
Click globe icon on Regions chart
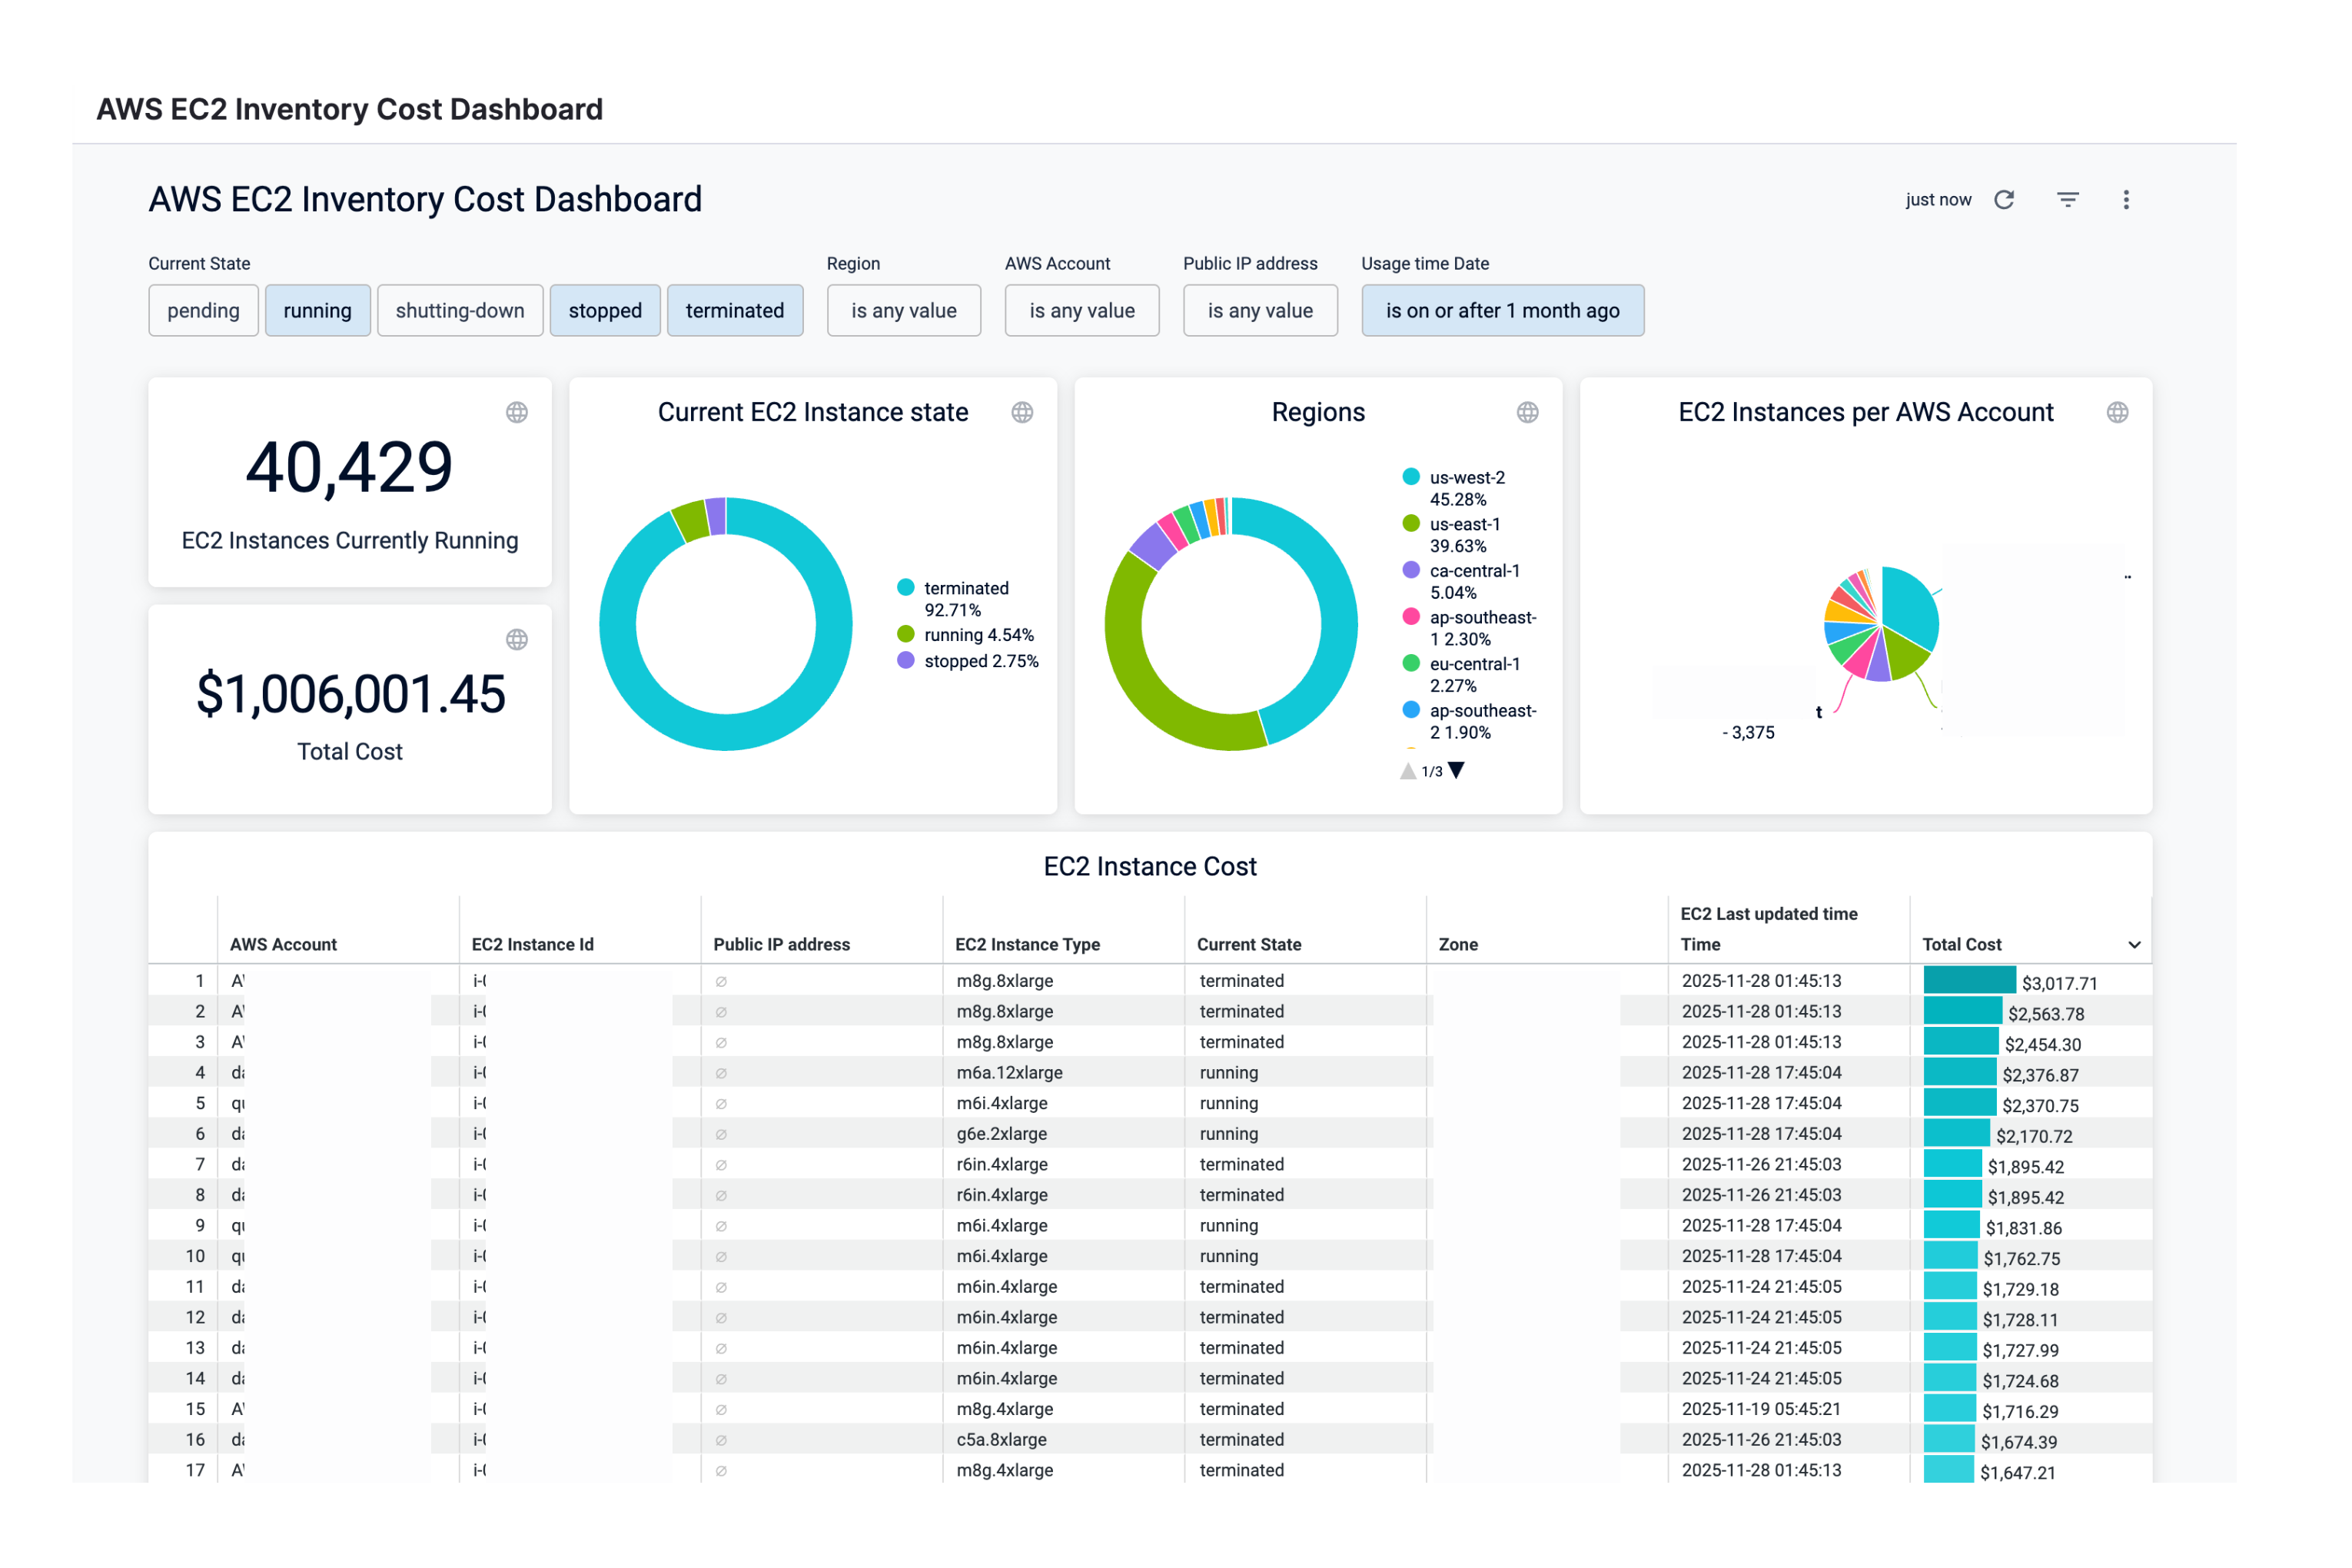(1527, 412)
